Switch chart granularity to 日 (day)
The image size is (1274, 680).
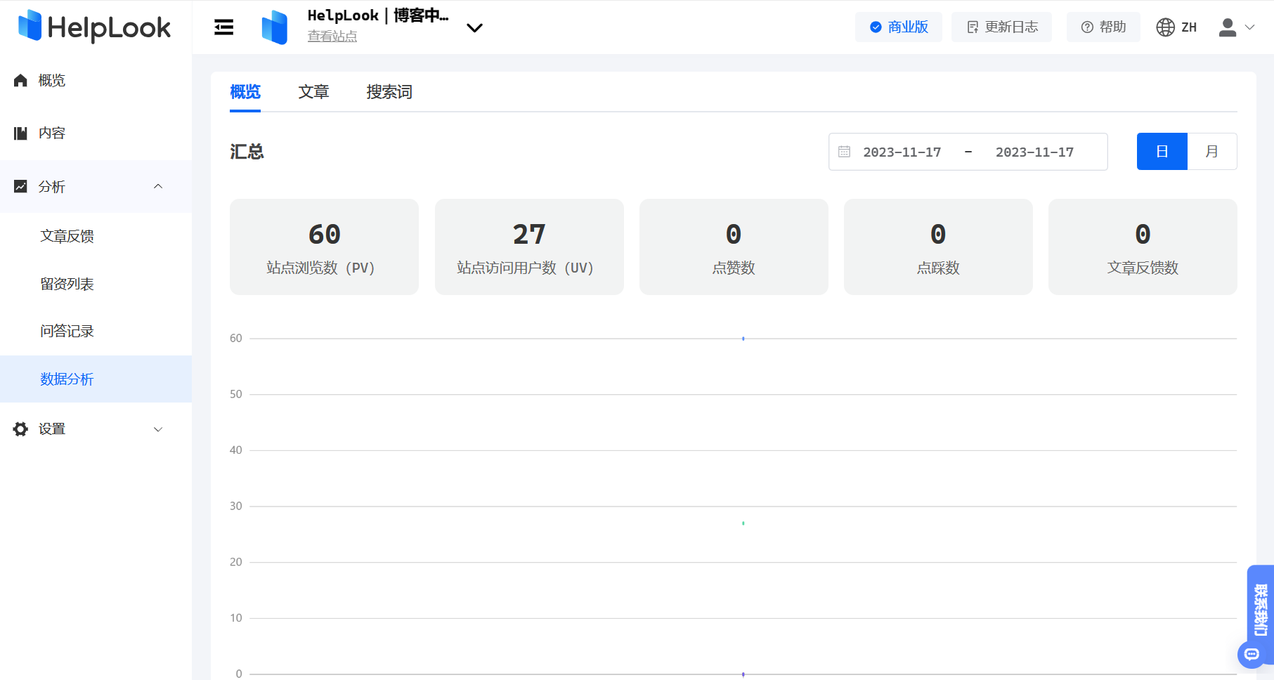tap(1162, 152)
